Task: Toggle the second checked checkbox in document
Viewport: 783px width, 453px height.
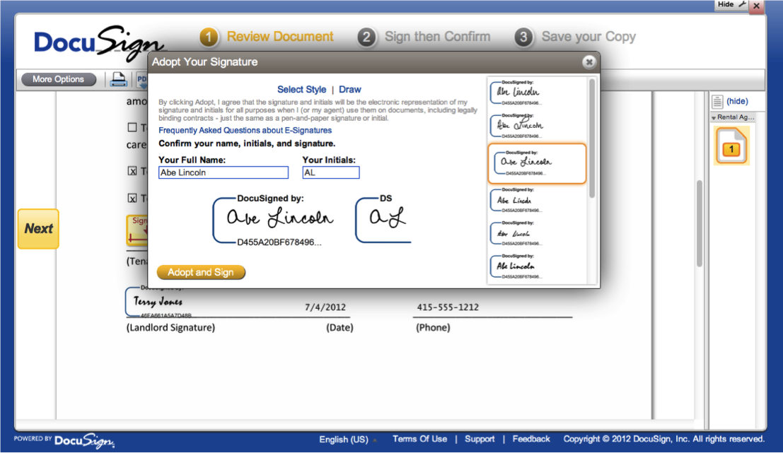Action: [132, 198]
